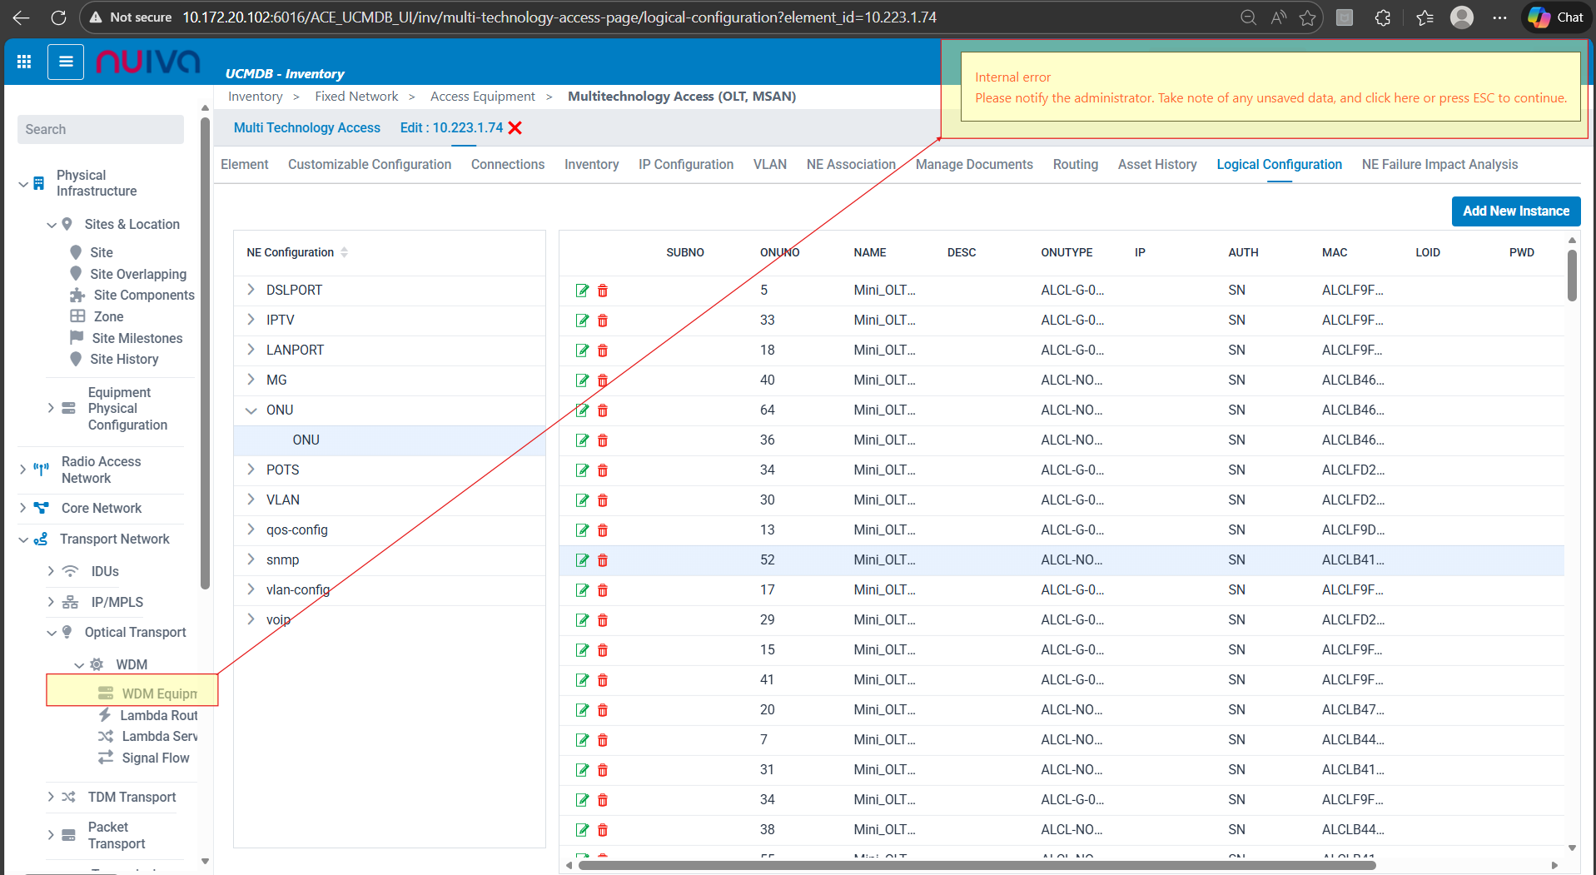Bookmark this page with star icon
The width and height of the screenshot is (1596, 875).
pos(1307,17)
